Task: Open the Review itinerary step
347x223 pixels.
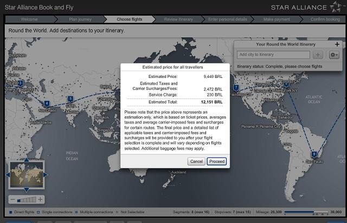Action: coord(178,19)
